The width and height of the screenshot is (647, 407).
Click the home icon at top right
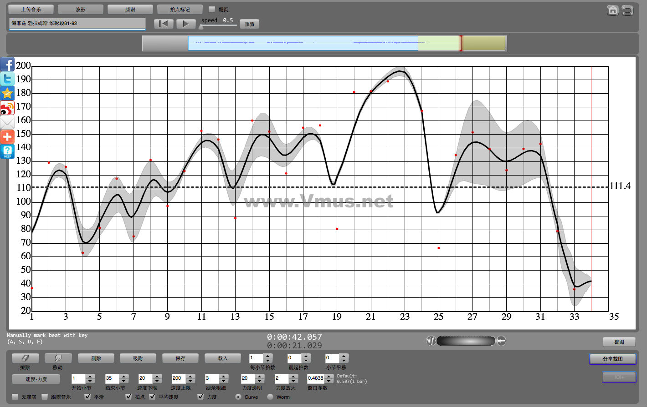tap(613, 10)
